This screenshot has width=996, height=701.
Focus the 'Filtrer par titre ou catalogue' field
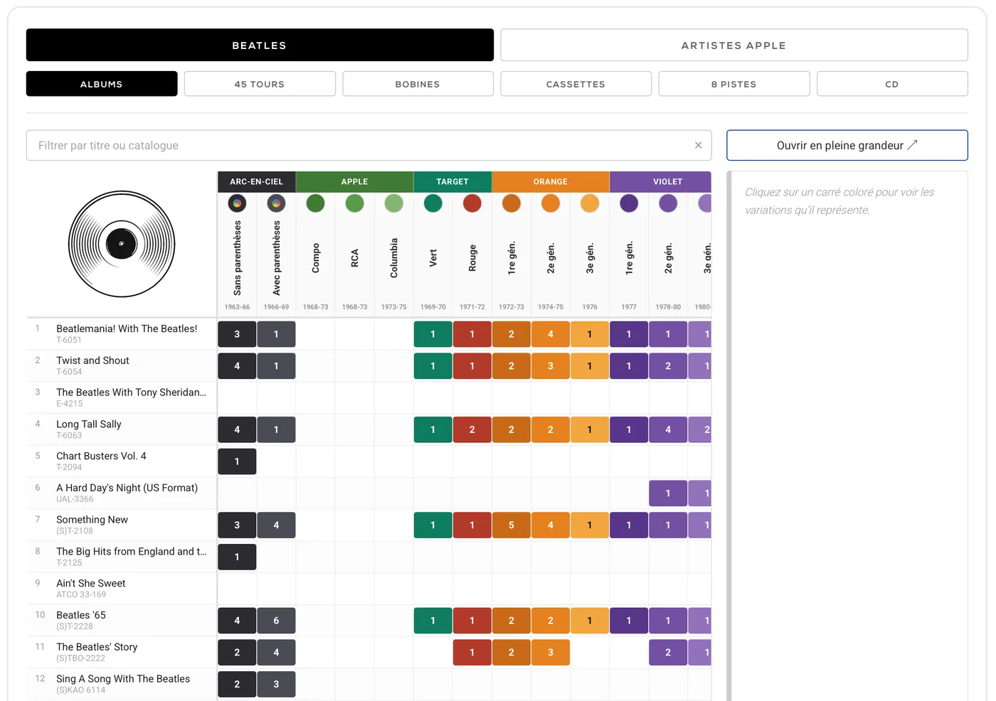coord(369,145)
